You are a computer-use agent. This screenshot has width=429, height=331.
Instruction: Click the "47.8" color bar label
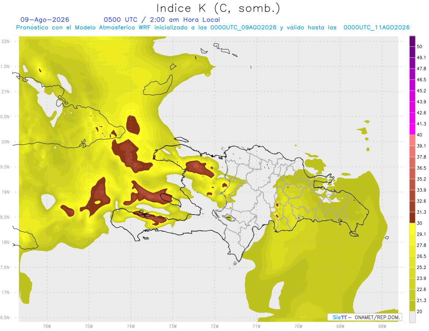click(x=421, y=69)
